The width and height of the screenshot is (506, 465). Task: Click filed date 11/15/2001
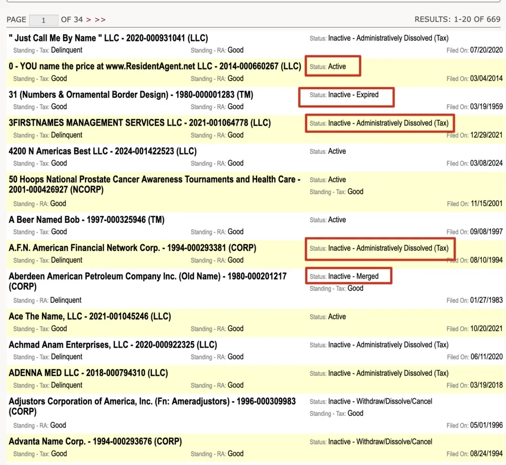tap(487, 204)
